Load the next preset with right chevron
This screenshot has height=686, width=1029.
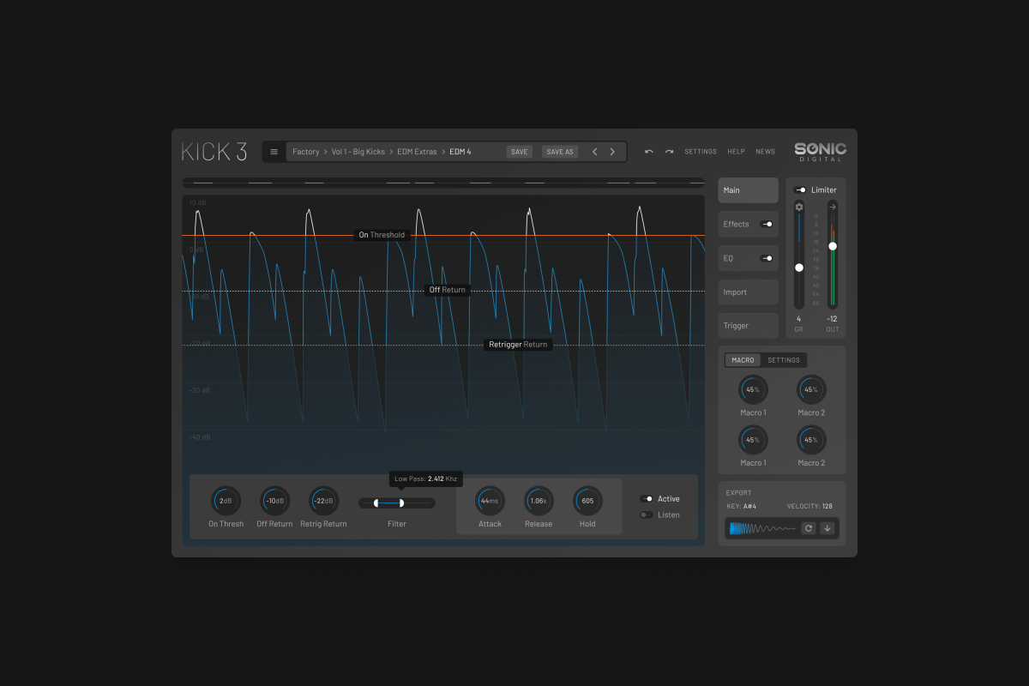(x=612, y=152)
